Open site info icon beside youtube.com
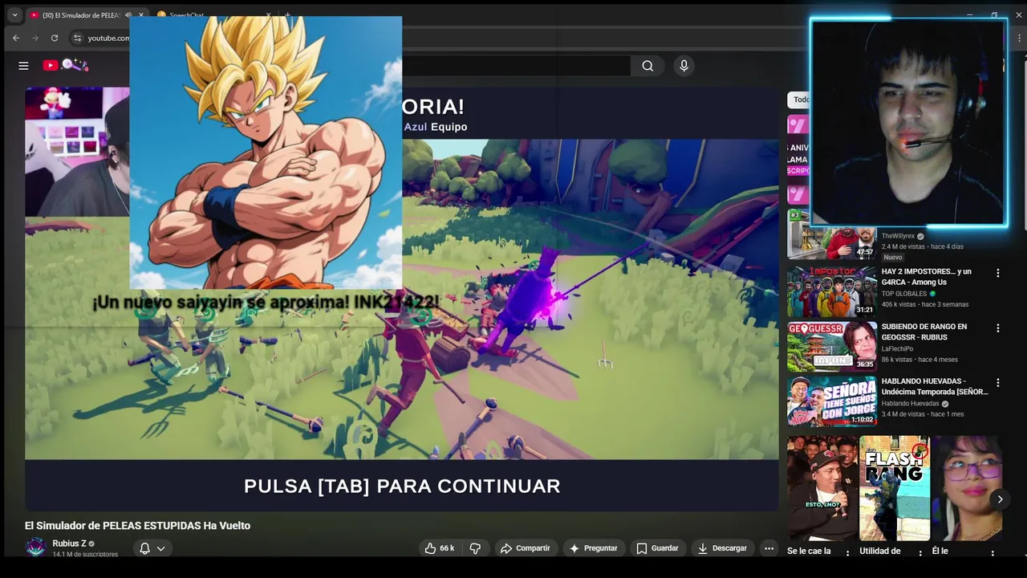The image size is (1027, 578). (x=77, y=38)
